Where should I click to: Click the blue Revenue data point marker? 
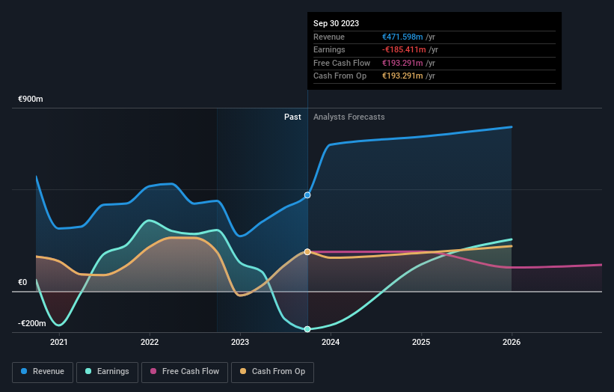(307, 195)
